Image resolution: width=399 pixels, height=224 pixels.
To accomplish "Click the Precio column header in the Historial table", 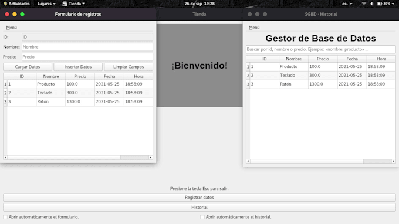I will click(323, 59).
